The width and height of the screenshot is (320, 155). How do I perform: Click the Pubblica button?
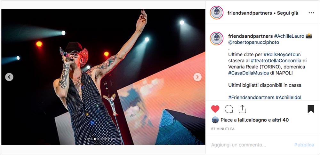(x=304, y=145)
